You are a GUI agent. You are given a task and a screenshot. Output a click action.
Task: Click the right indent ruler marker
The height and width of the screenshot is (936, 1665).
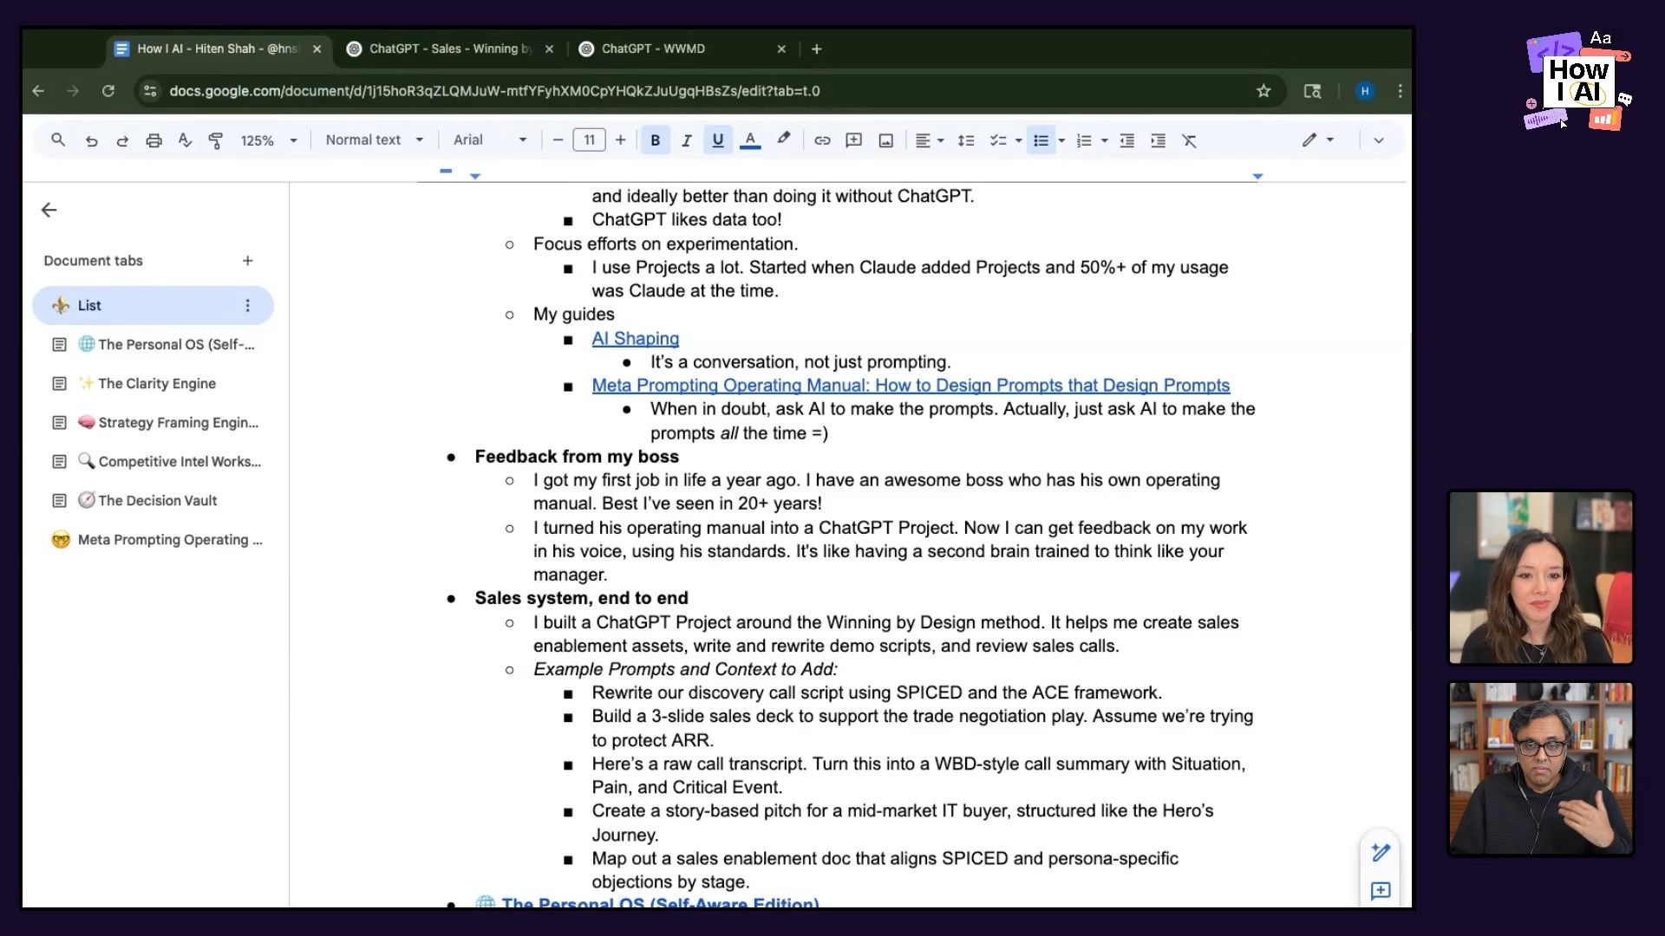coord(1257,176)
